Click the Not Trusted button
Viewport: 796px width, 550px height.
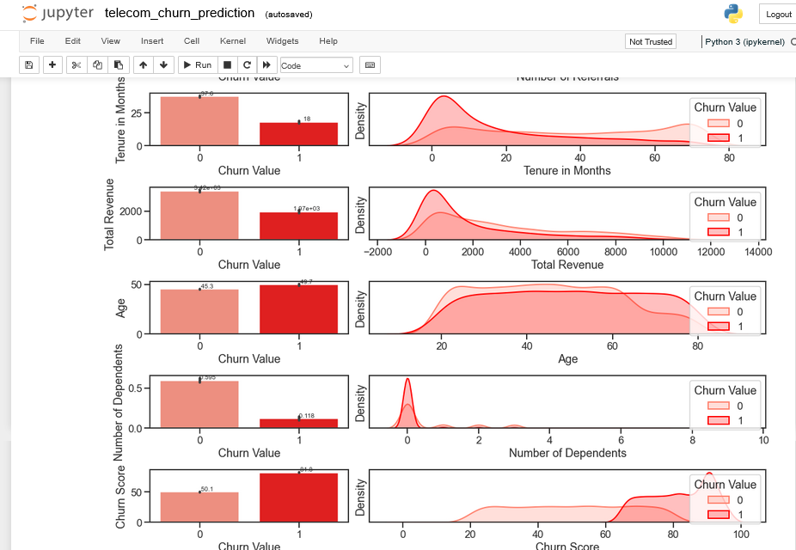pyautogui.click(x=651, y=41)
